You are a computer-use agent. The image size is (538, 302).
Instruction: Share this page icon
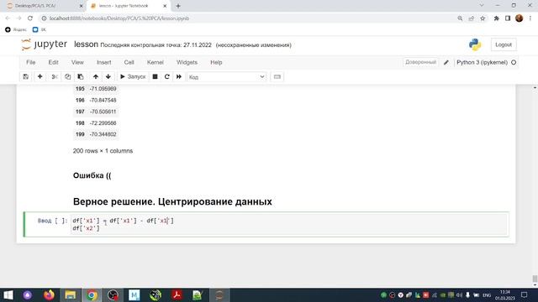[x=472, y=18]
